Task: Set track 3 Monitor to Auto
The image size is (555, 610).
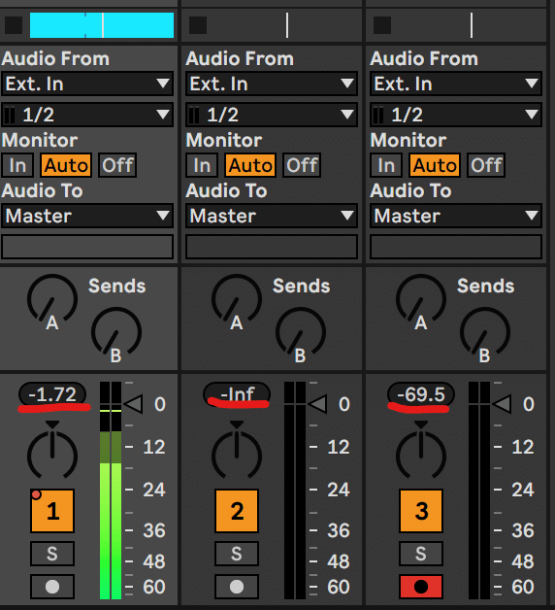Action: click(x=435, y=165)
